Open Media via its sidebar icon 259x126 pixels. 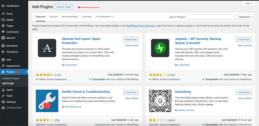[3, 20]
